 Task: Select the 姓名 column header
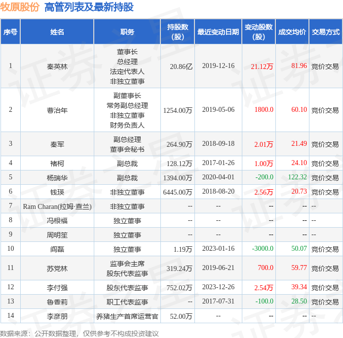57,32
